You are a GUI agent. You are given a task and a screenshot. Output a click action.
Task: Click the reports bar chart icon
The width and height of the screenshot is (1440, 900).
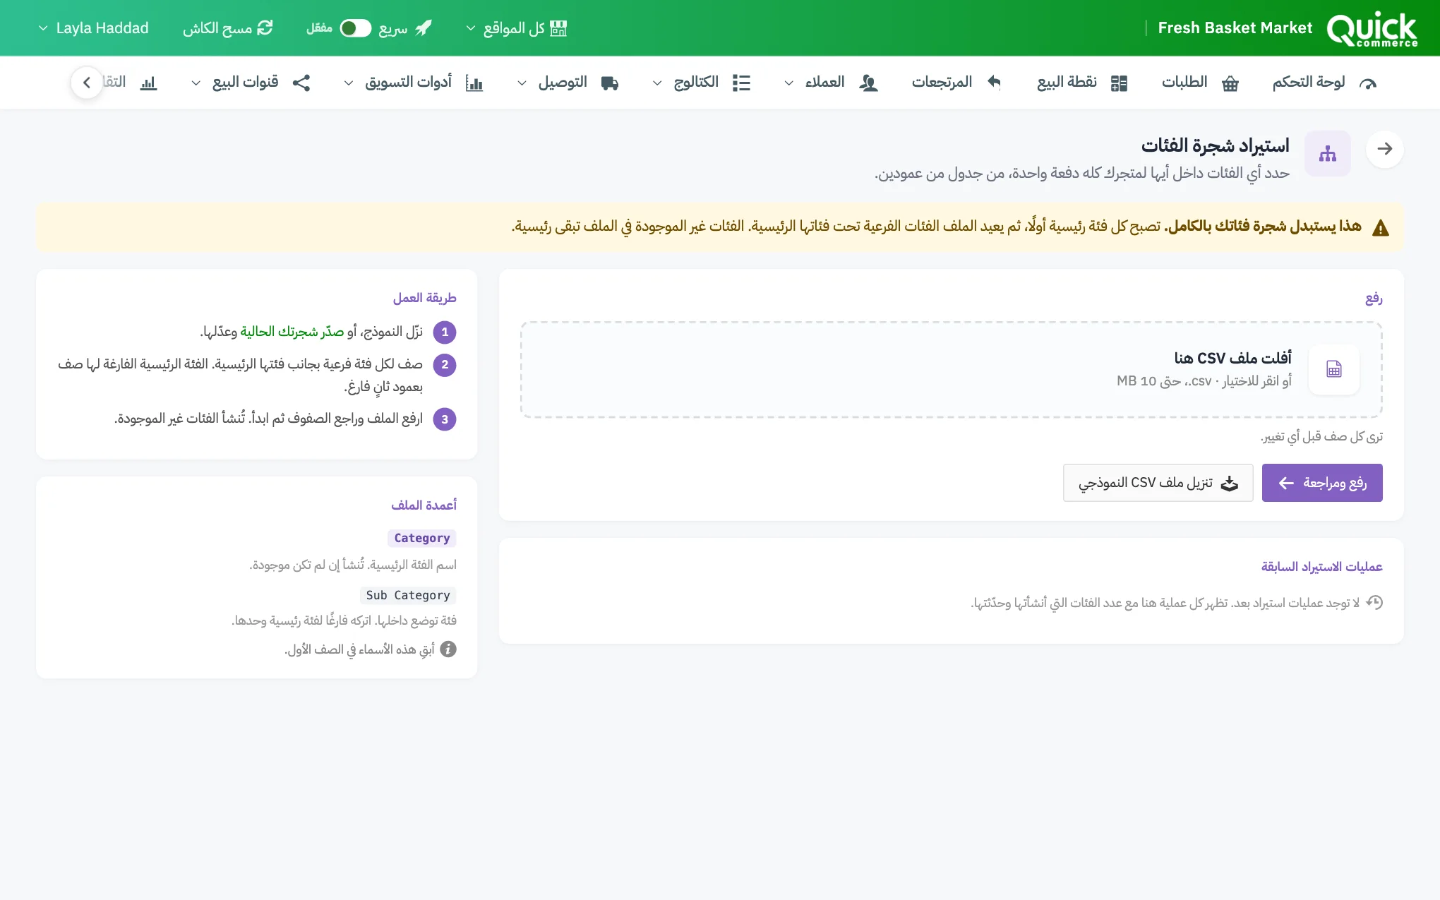pos(148,83)
